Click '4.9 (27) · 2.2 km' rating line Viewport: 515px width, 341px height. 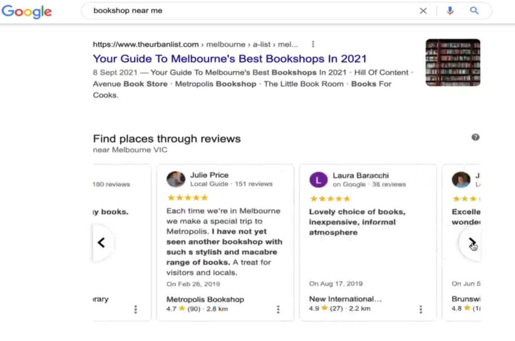coord(339,308)
